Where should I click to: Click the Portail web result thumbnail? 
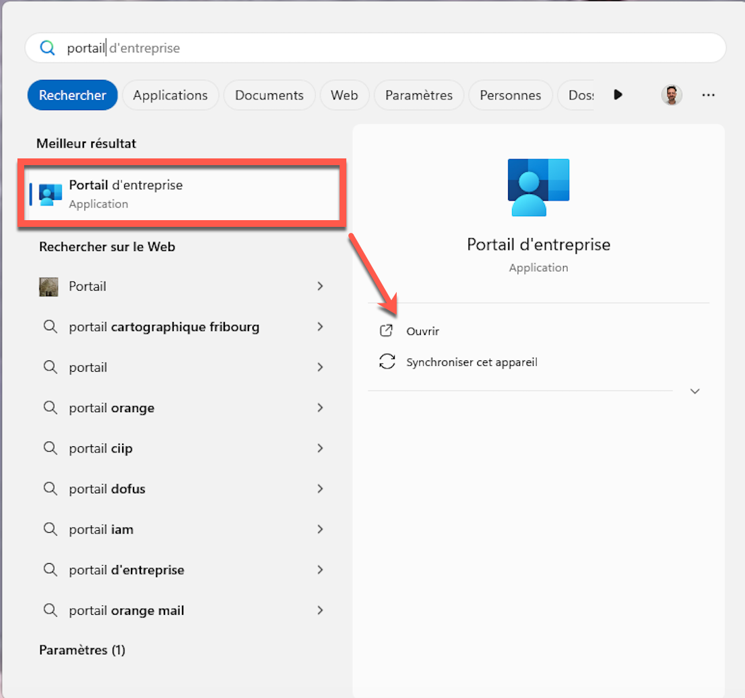click(48, 287)
